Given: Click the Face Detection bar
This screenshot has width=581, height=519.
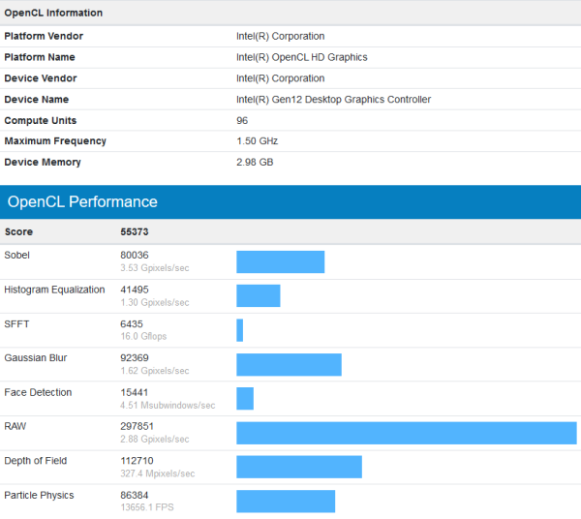Looking at the screenshot, I should click(x=245, y=399).
